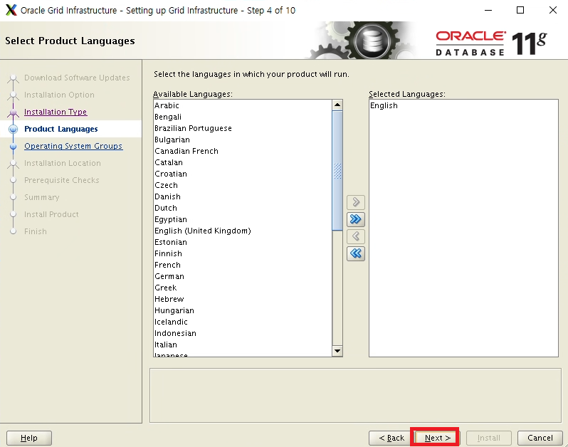The image size is (568, 447).
Task: Click the language list scroll-down arrow
Action: [x=337, y=351]
